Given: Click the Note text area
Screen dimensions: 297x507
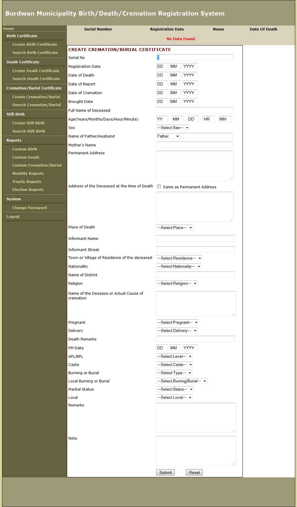Looking at the screenshot, I should [x=196, y=451].
